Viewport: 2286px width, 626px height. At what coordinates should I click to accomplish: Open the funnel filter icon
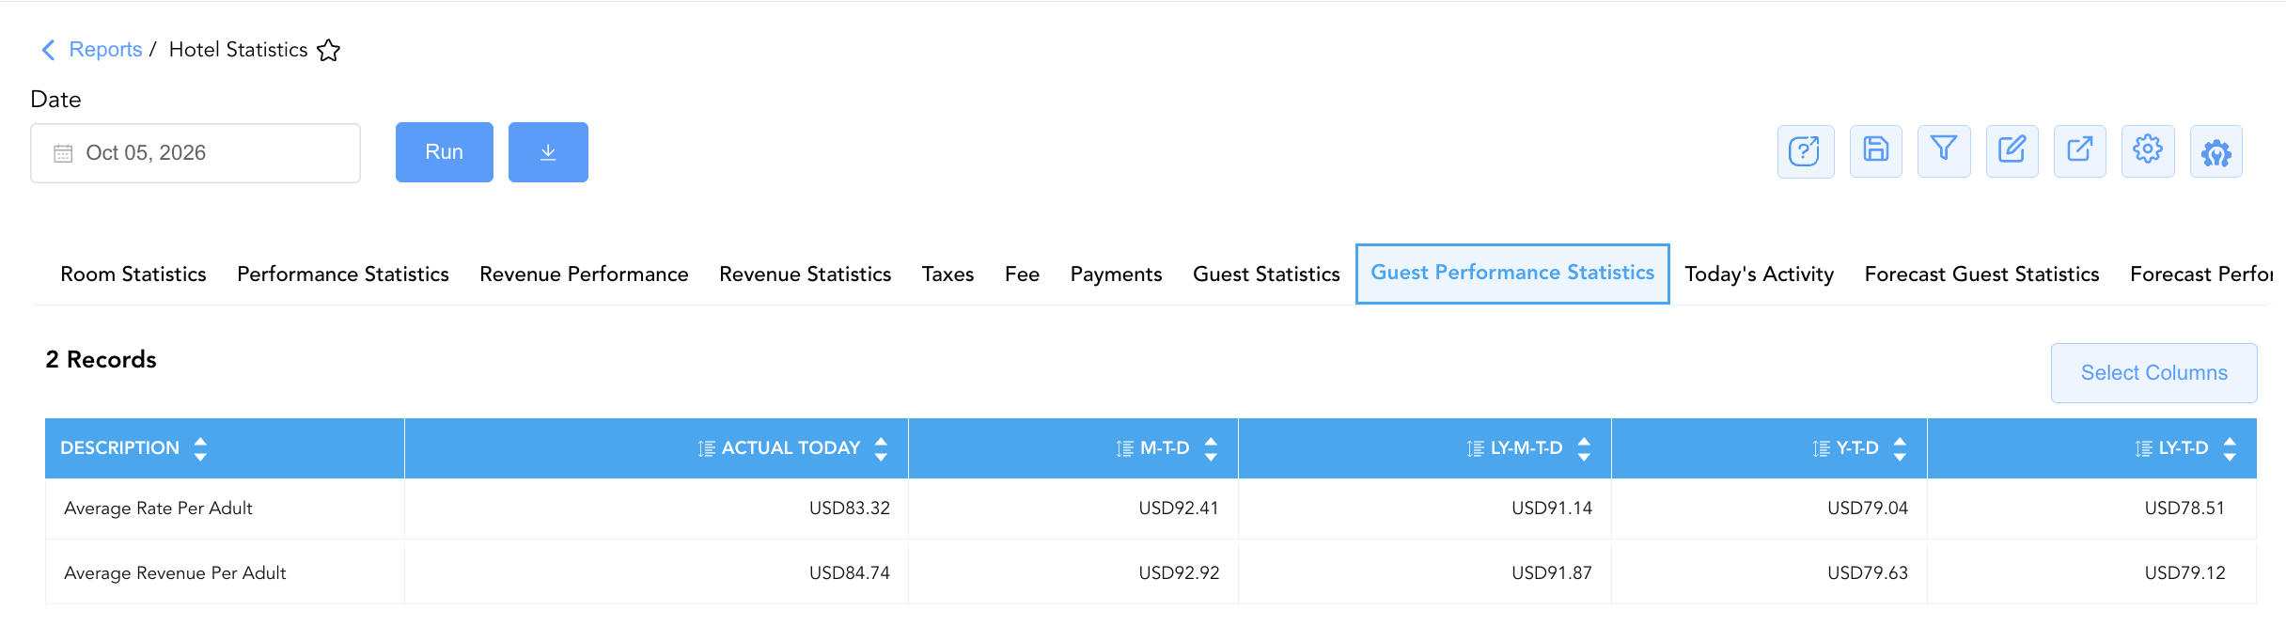(x=1944, y=150)
